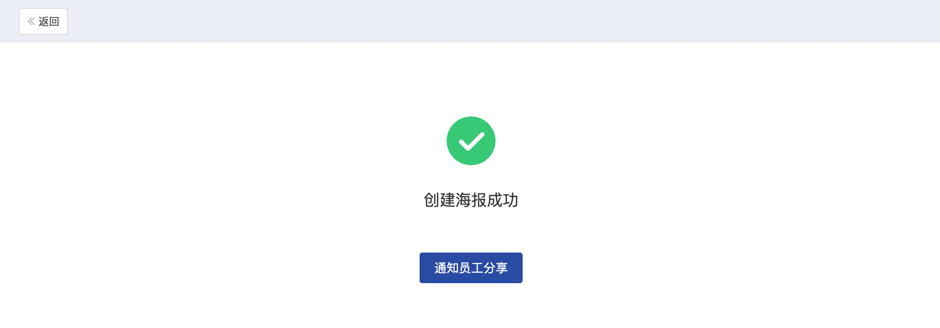The width and height of the screenshot is (940, 328).
Task: Click the white tick inside green circle
Action: pyautogui.click(x=471, y=141)
